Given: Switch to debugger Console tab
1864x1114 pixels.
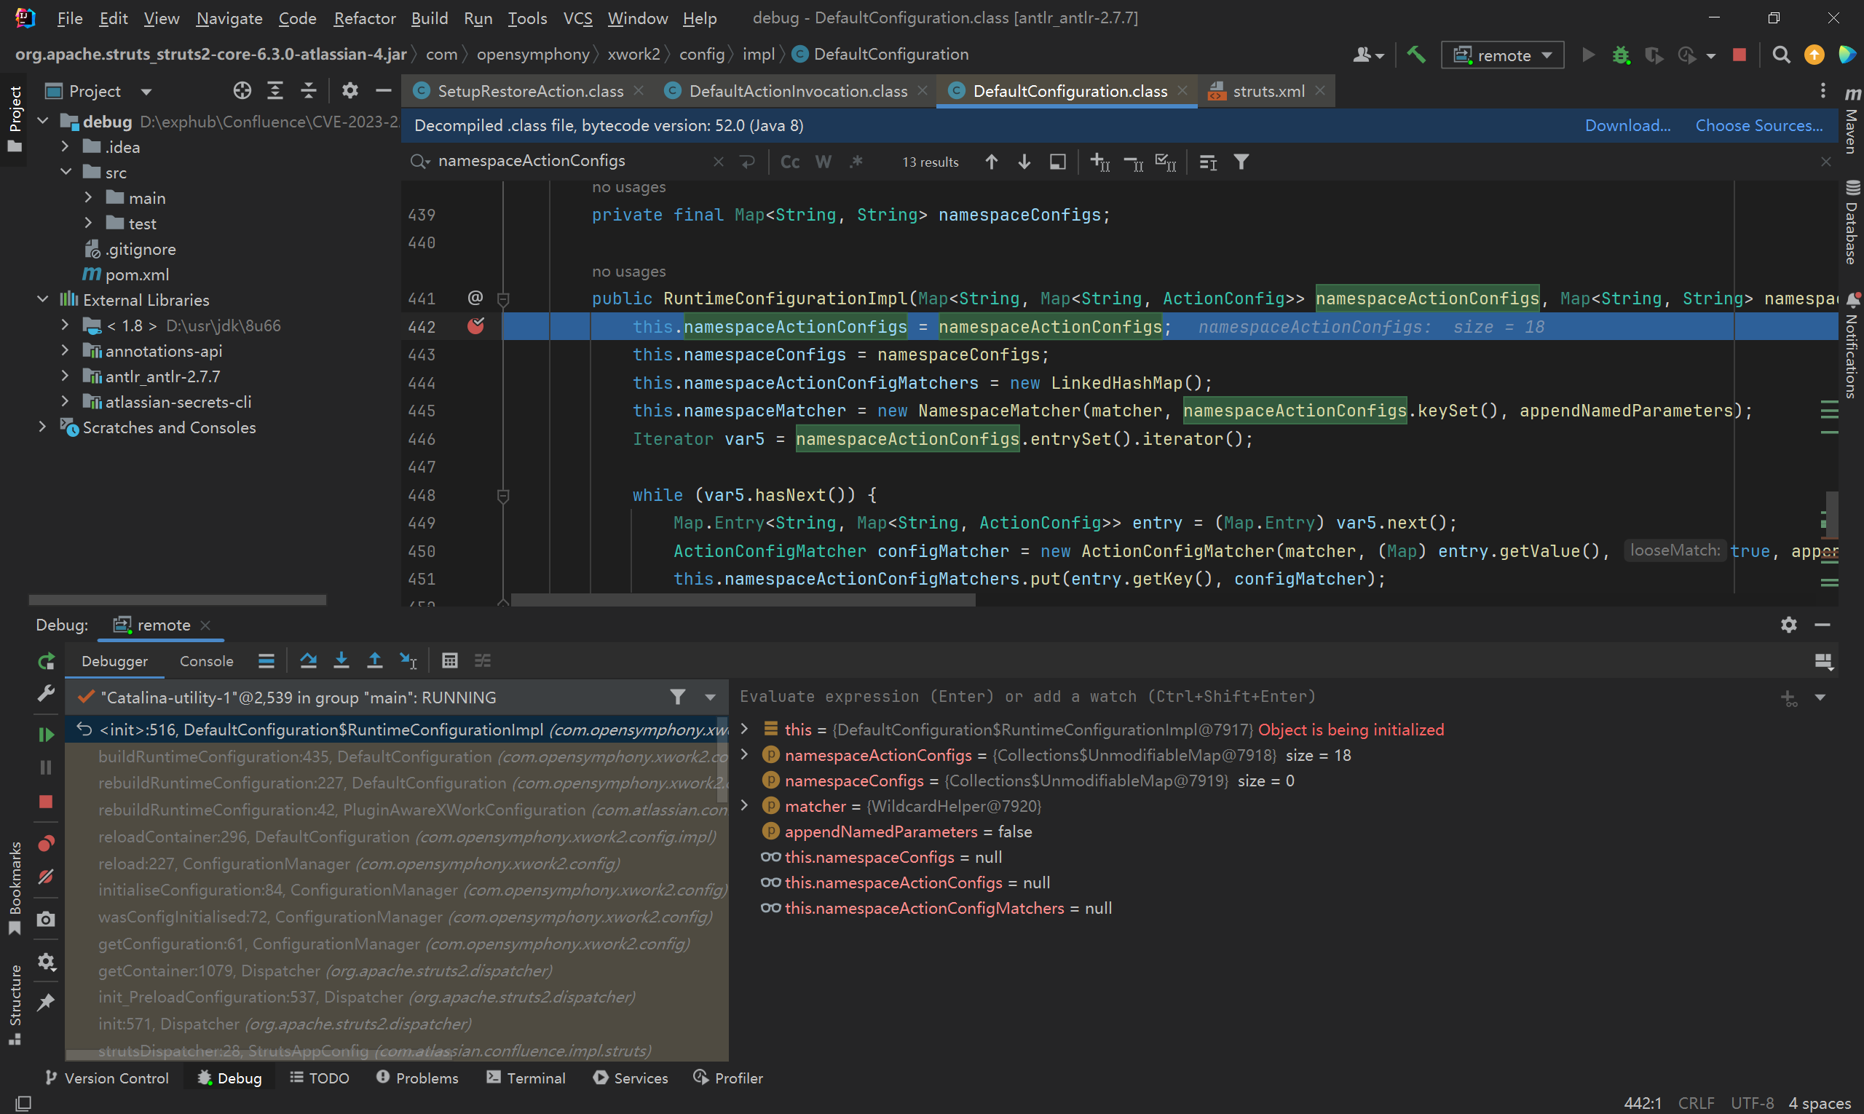Looking at the screenshot, I should coord(207,660).
